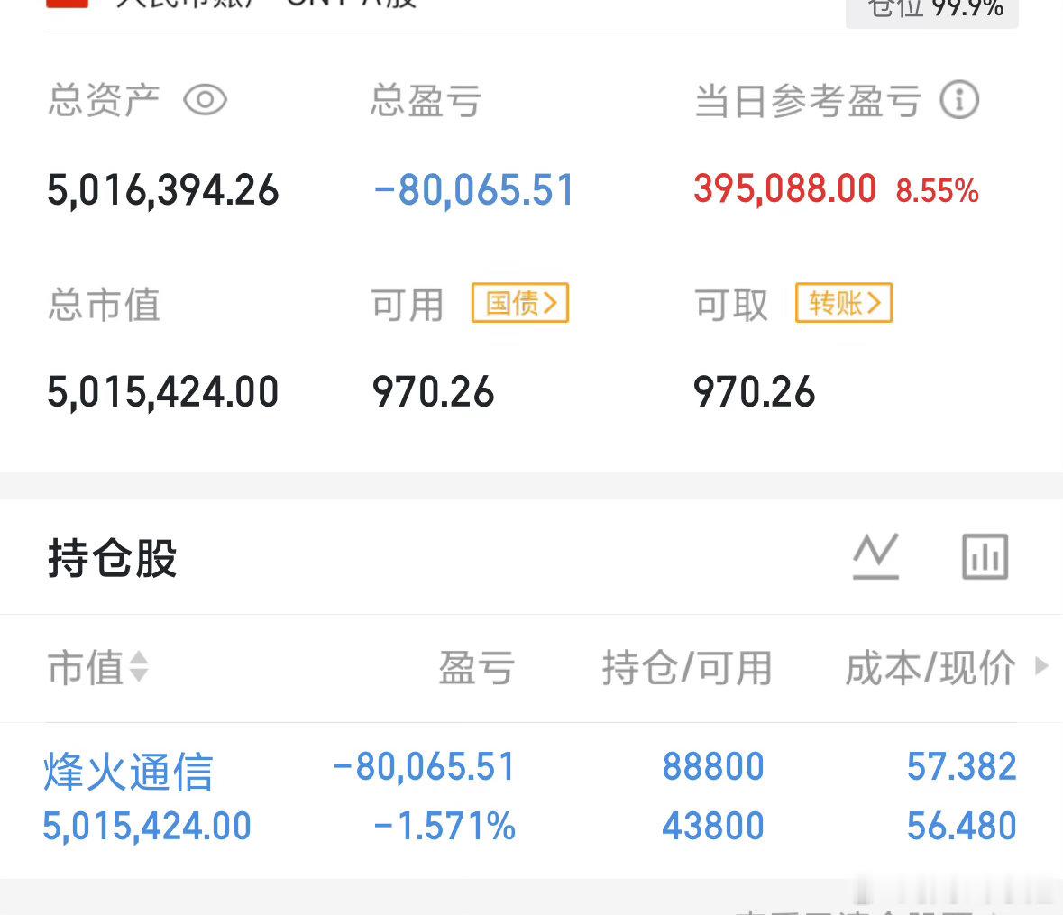
Task: Select total assets value 5,016,394.26
Action: click(x=162, y=190)
